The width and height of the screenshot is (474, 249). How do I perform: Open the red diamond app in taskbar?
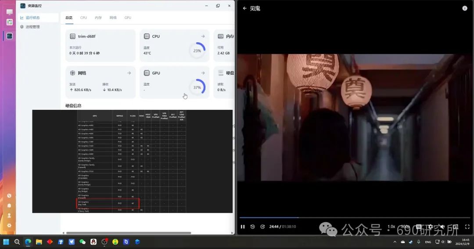coord(50,242)
